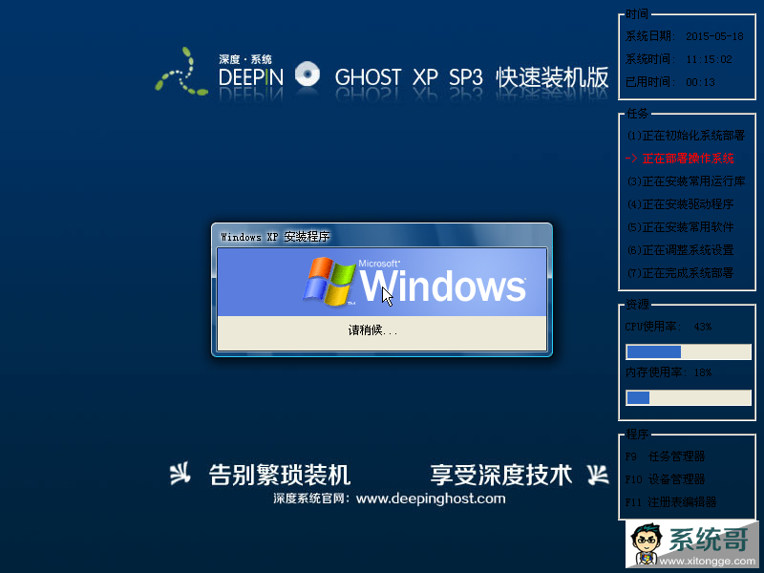Click the 告别繁琐装机 slogan text
The width and height of the screenshot is (764, 573).
point(280,475)
